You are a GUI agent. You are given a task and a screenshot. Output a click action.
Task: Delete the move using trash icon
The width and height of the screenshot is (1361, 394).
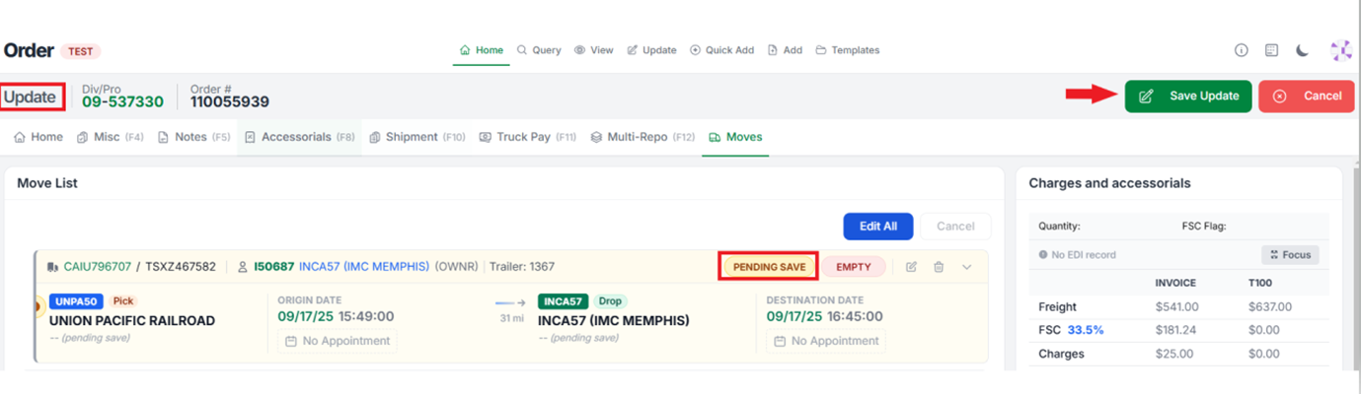[x=939, y=267]
